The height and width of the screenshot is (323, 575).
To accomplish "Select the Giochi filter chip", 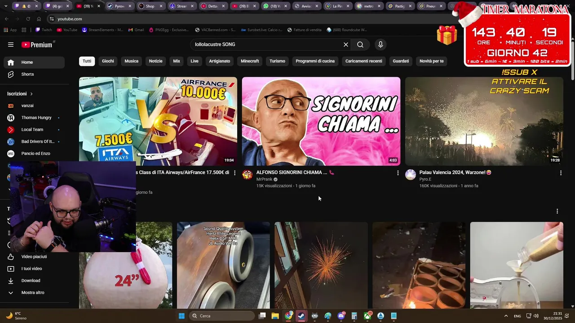I will pos(108,61).
